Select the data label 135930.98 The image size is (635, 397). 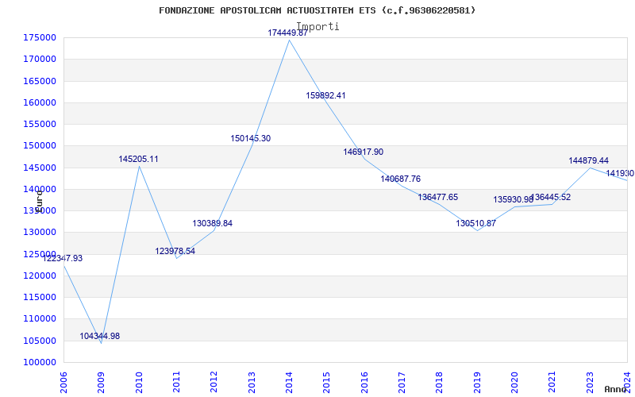coord(513,200)
